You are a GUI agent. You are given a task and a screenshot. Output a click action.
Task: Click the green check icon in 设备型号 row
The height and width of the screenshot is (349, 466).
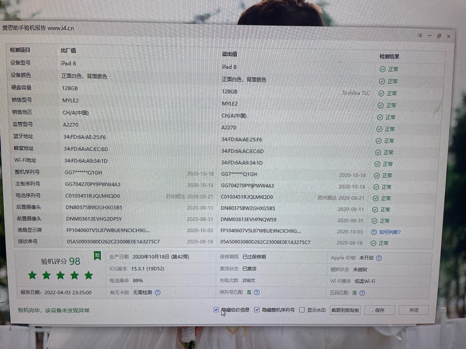pyautogui.click(x=383, y=69)
